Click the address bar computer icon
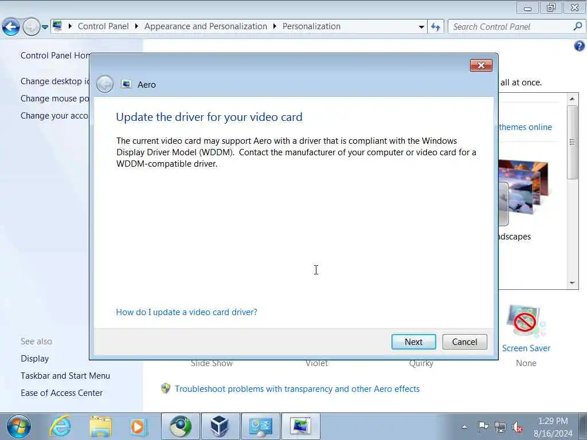The width and height of the screenshot is (587, 440). coord(58,26)
